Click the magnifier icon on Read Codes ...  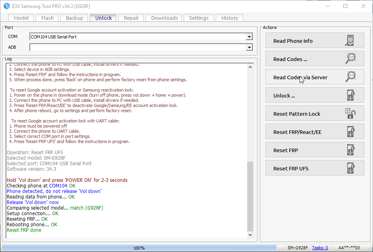pos(351,59)
